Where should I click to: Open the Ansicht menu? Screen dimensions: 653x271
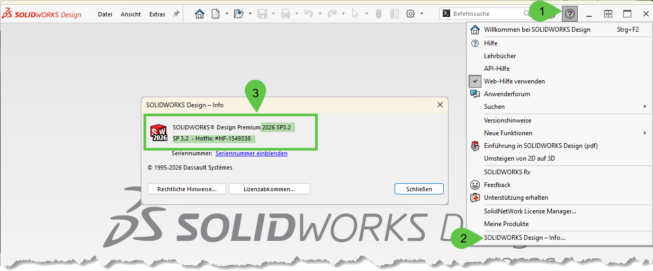131,14
